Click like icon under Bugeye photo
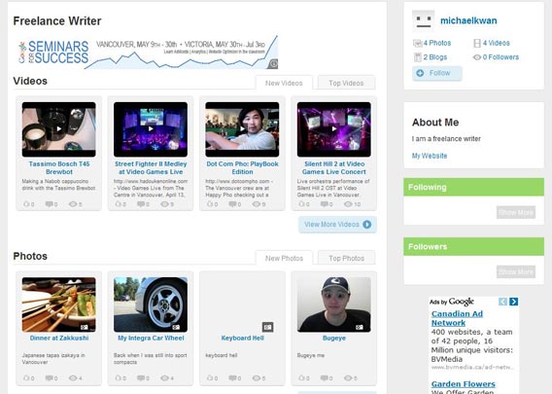This screenshot has height=394, width=552. 301,377
